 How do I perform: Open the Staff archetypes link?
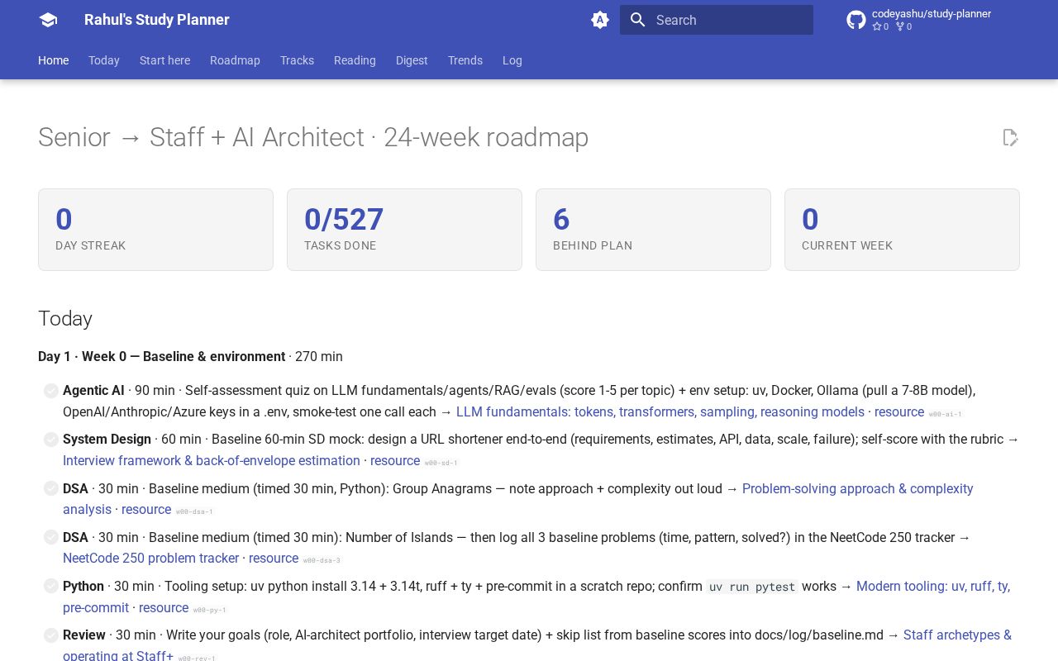coord(957,635)
